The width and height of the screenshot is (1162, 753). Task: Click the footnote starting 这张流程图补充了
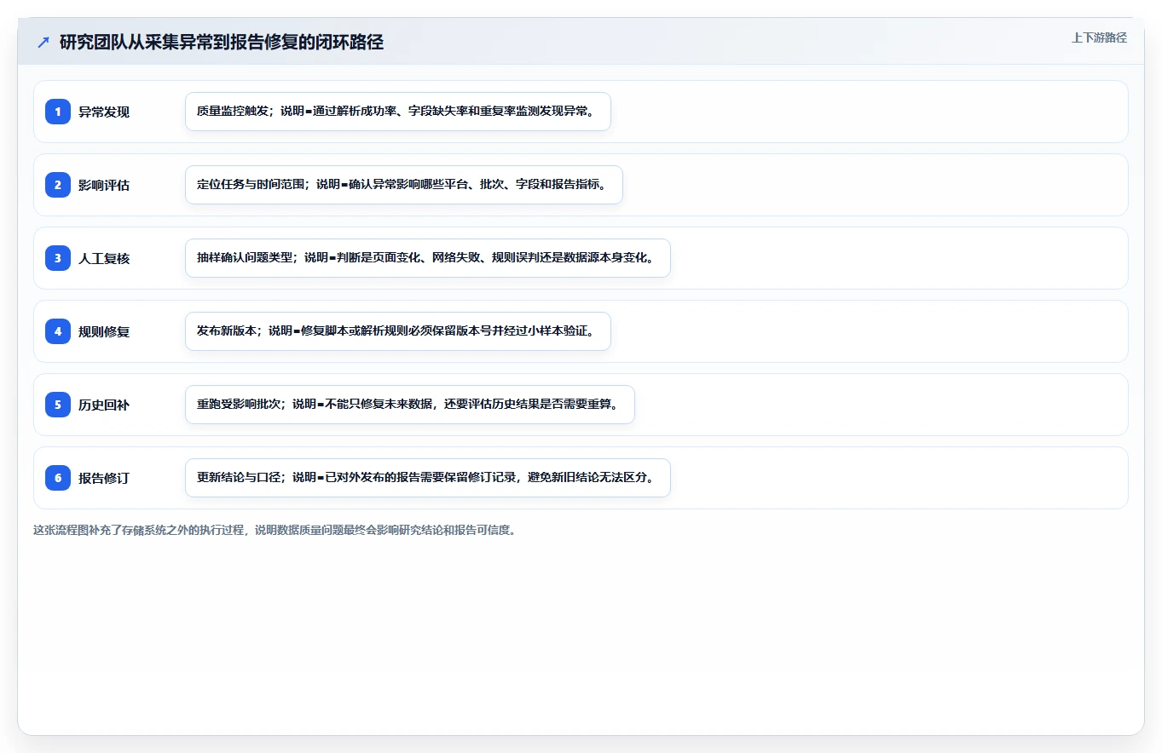275,530
